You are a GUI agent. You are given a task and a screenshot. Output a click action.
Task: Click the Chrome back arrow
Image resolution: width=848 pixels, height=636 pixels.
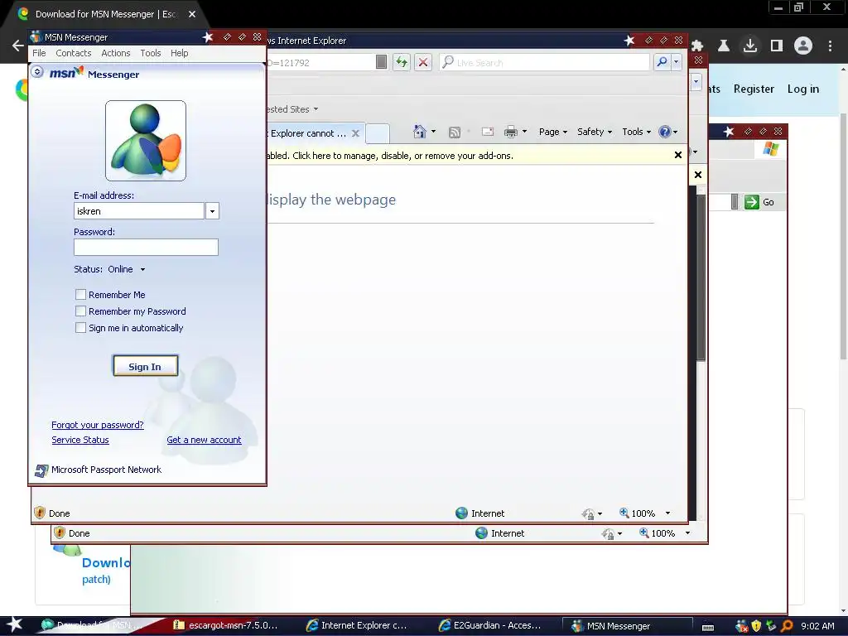18,46
